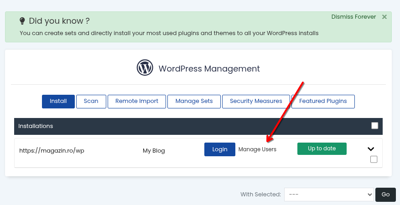The height and width of the screenshot is (205, 400).
Task: Open the Install tab
Action: coord(58,101)
